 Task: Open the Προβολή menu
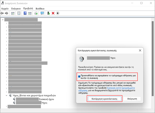(28, 9)
